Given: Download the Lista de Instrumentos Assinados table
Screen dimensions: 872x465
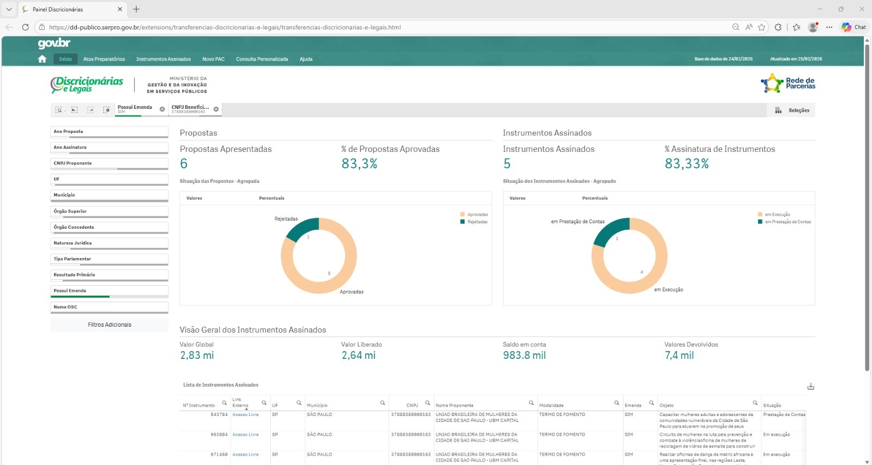Looking at the screenshot, I should pyautogui.click(x=810, y=387).
